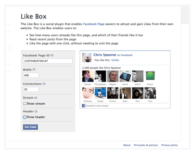
Task: Click the name label 'Tara'
Action: (x=150, y=101)
